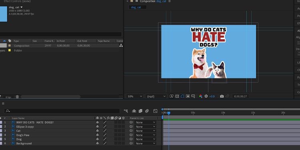The height and width of the screenshot is (150, 300).
Task: Select the blue playhead current time indicator
Action: [x=168, y=113]
